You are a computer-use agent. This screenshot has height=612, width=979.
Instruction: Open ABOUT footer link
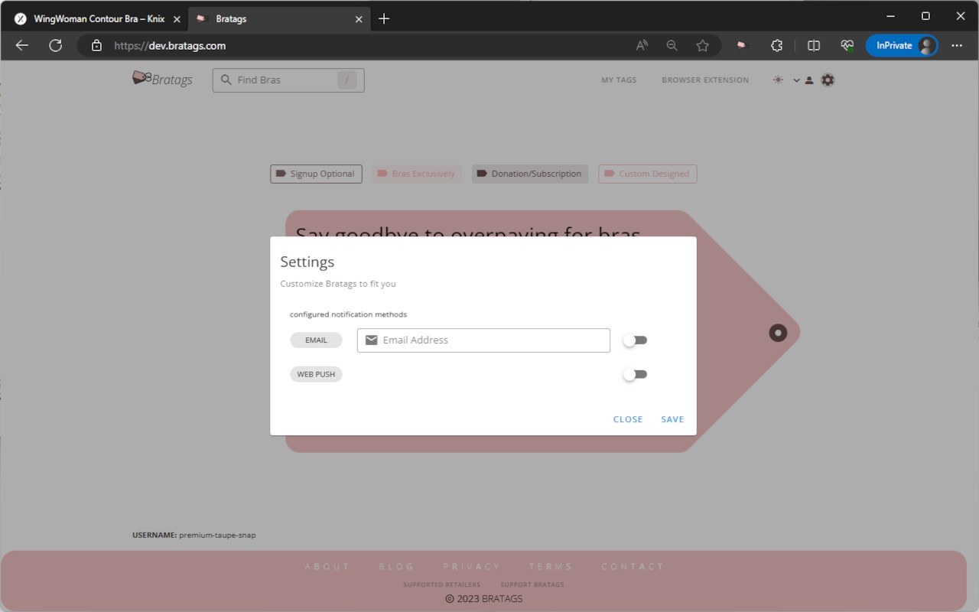coord(327,567)
